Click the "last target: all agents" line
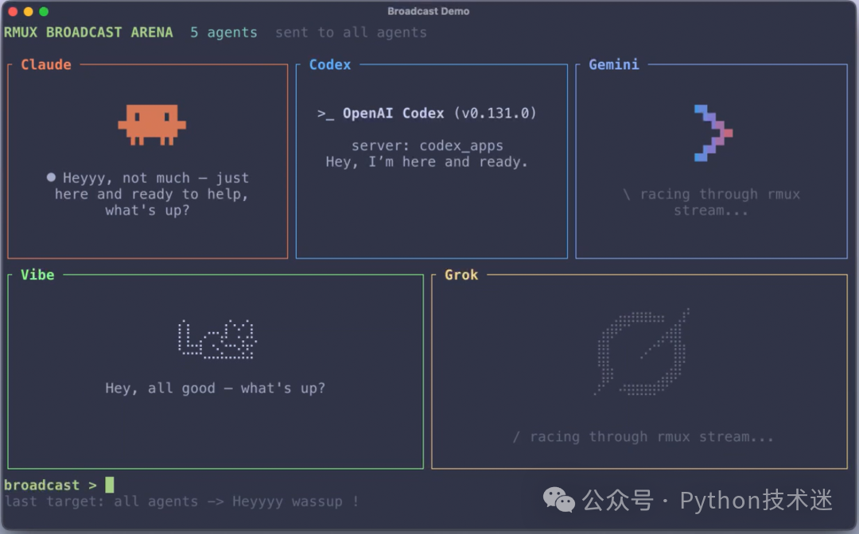The image size is (859, 534). [181, 501]
